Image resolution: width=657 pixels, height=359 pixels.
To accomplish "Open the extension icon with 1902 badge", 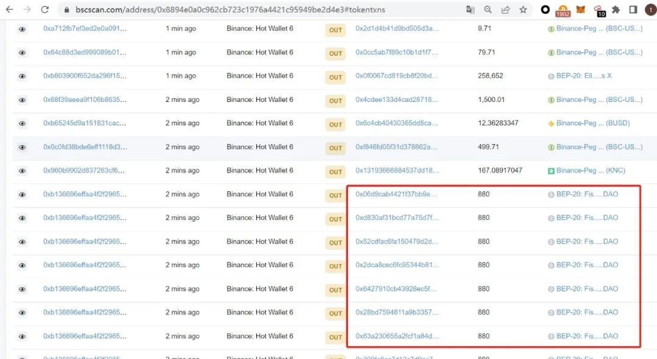I will (x=563, y=10).
